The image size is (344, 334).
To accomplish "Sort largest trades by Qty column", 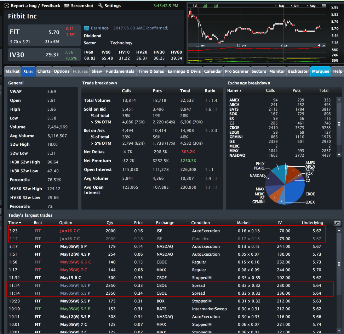I will pos(110,223).
